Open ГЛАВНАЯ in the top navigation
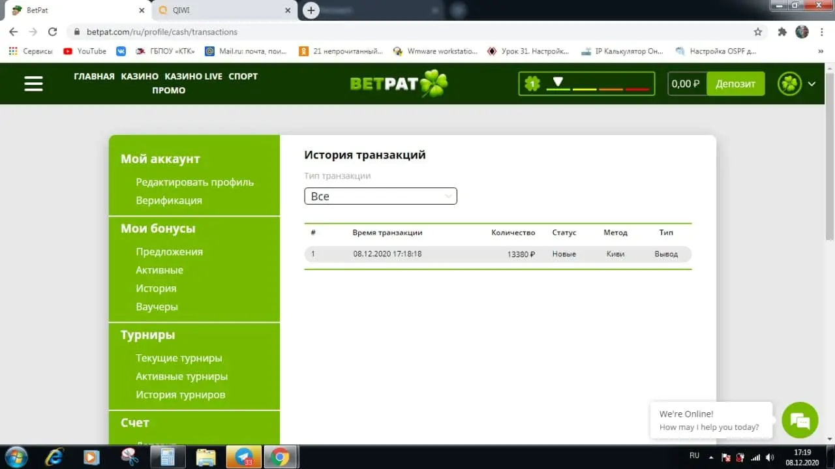This screenshot has height=469, width=835. 94,76
